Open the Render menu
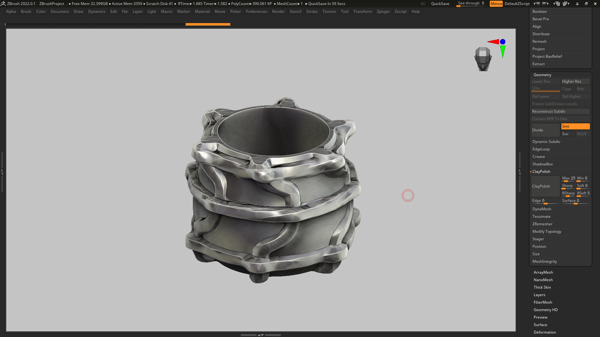The width and height of the screenshot is (600, 337). pos(278,12)
